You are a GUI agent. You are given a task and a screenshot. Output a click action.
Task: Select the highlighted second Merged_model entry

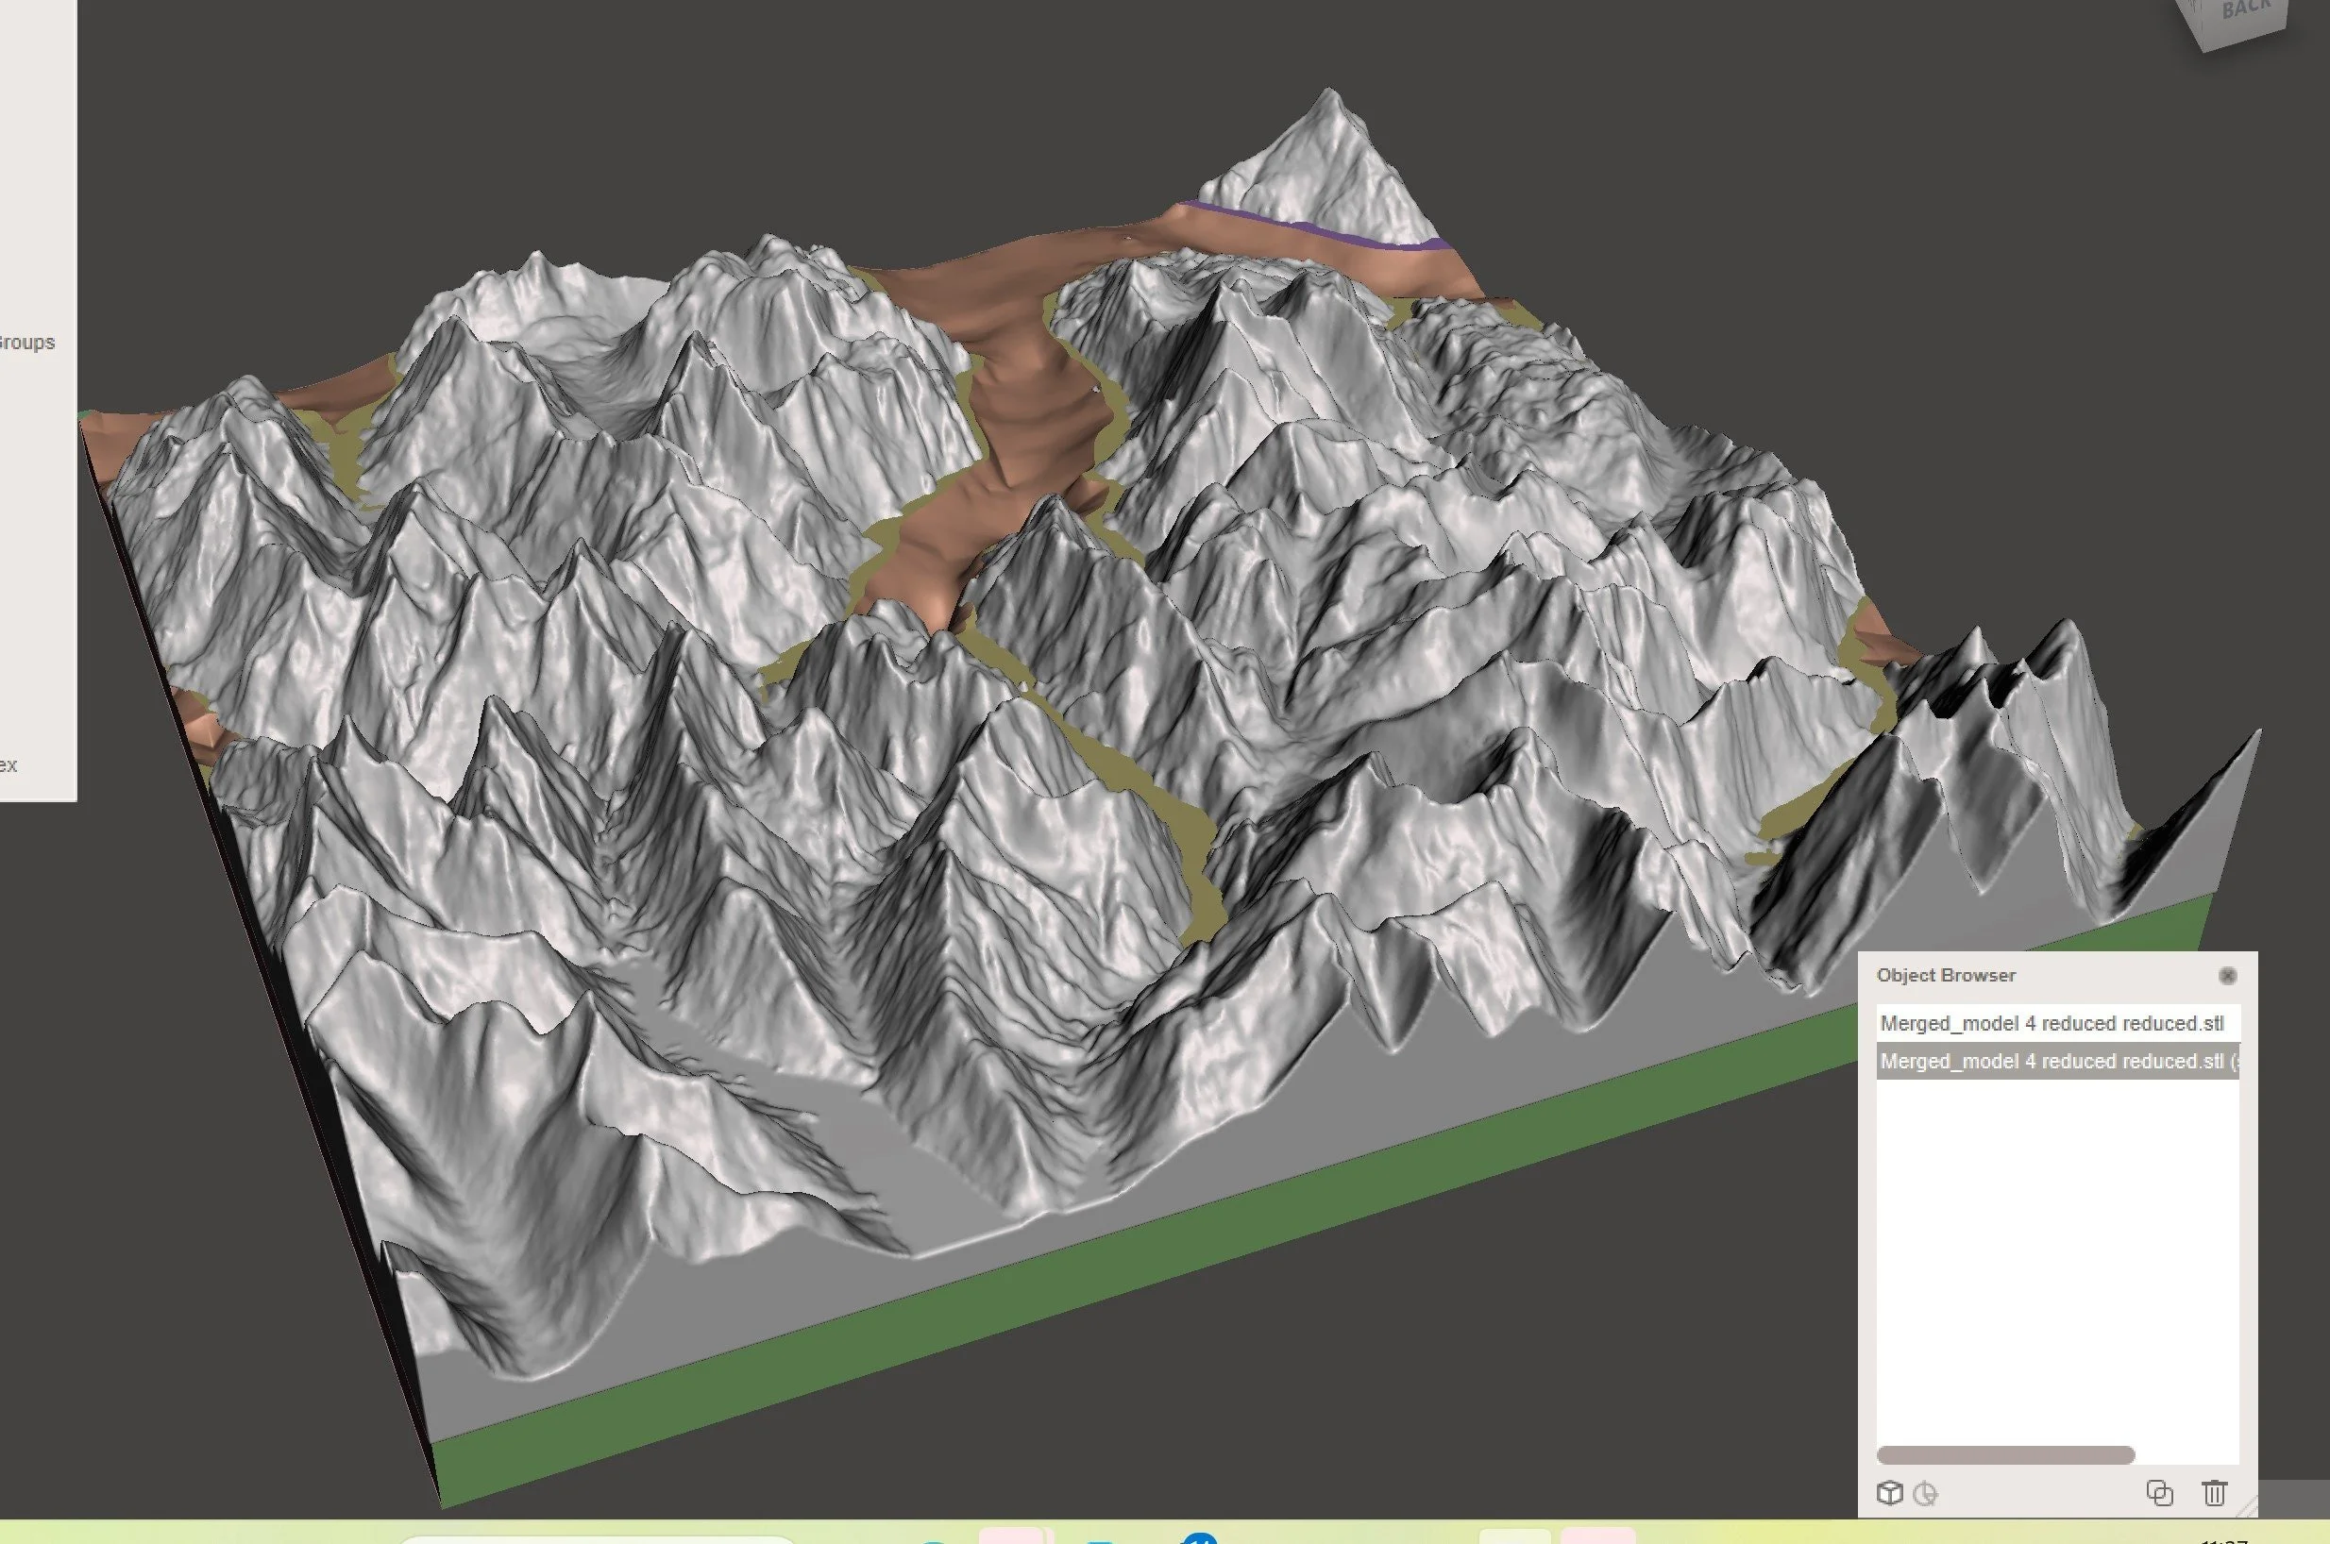2051,1062
